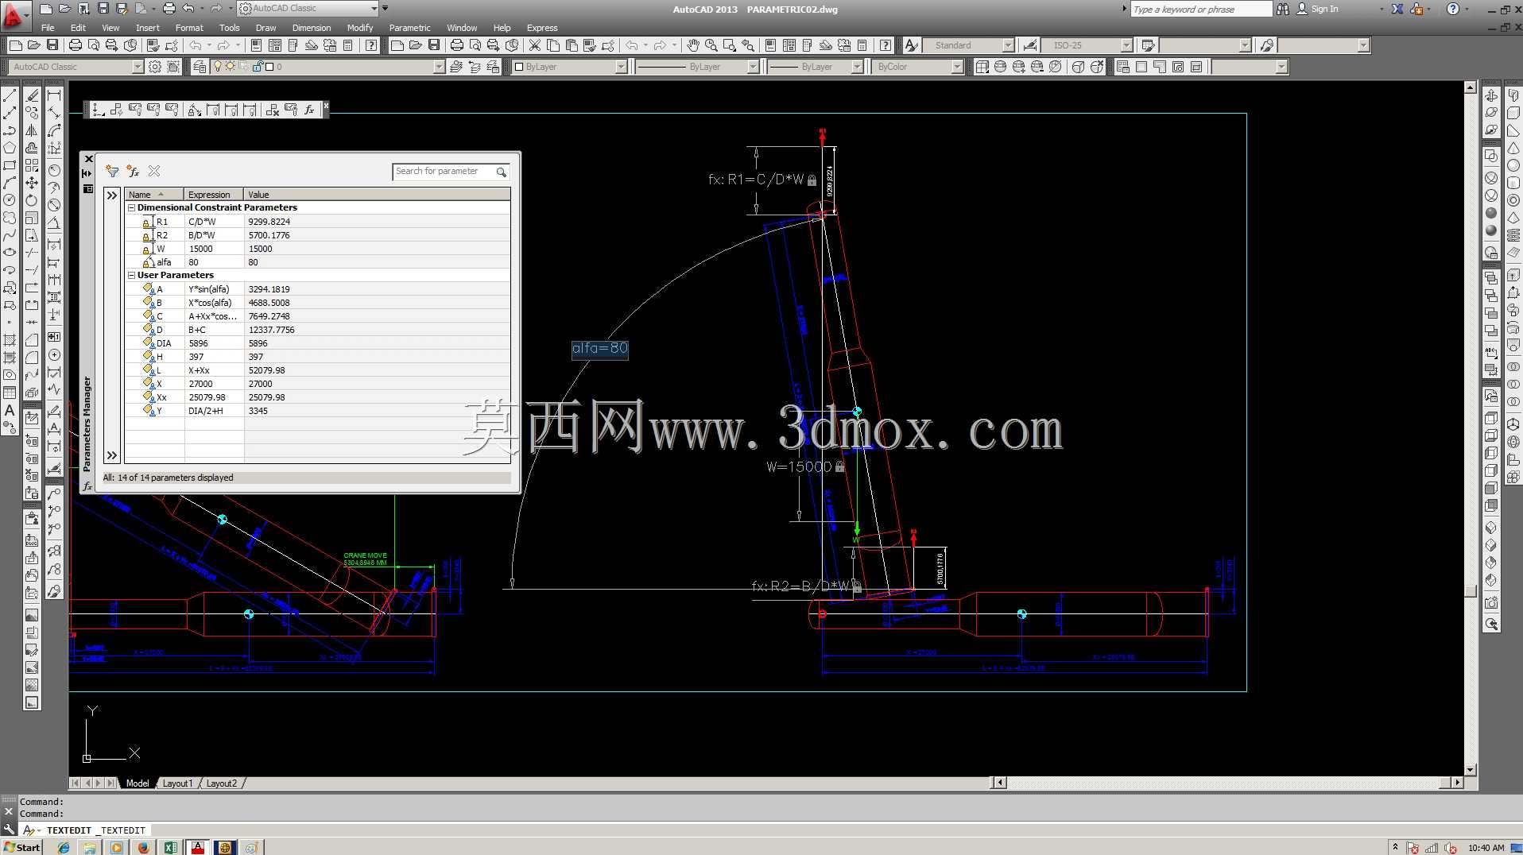Choose the Multiline Text A tool
The width and height of the screenshot is (1523, 855).
click(10, 410)
